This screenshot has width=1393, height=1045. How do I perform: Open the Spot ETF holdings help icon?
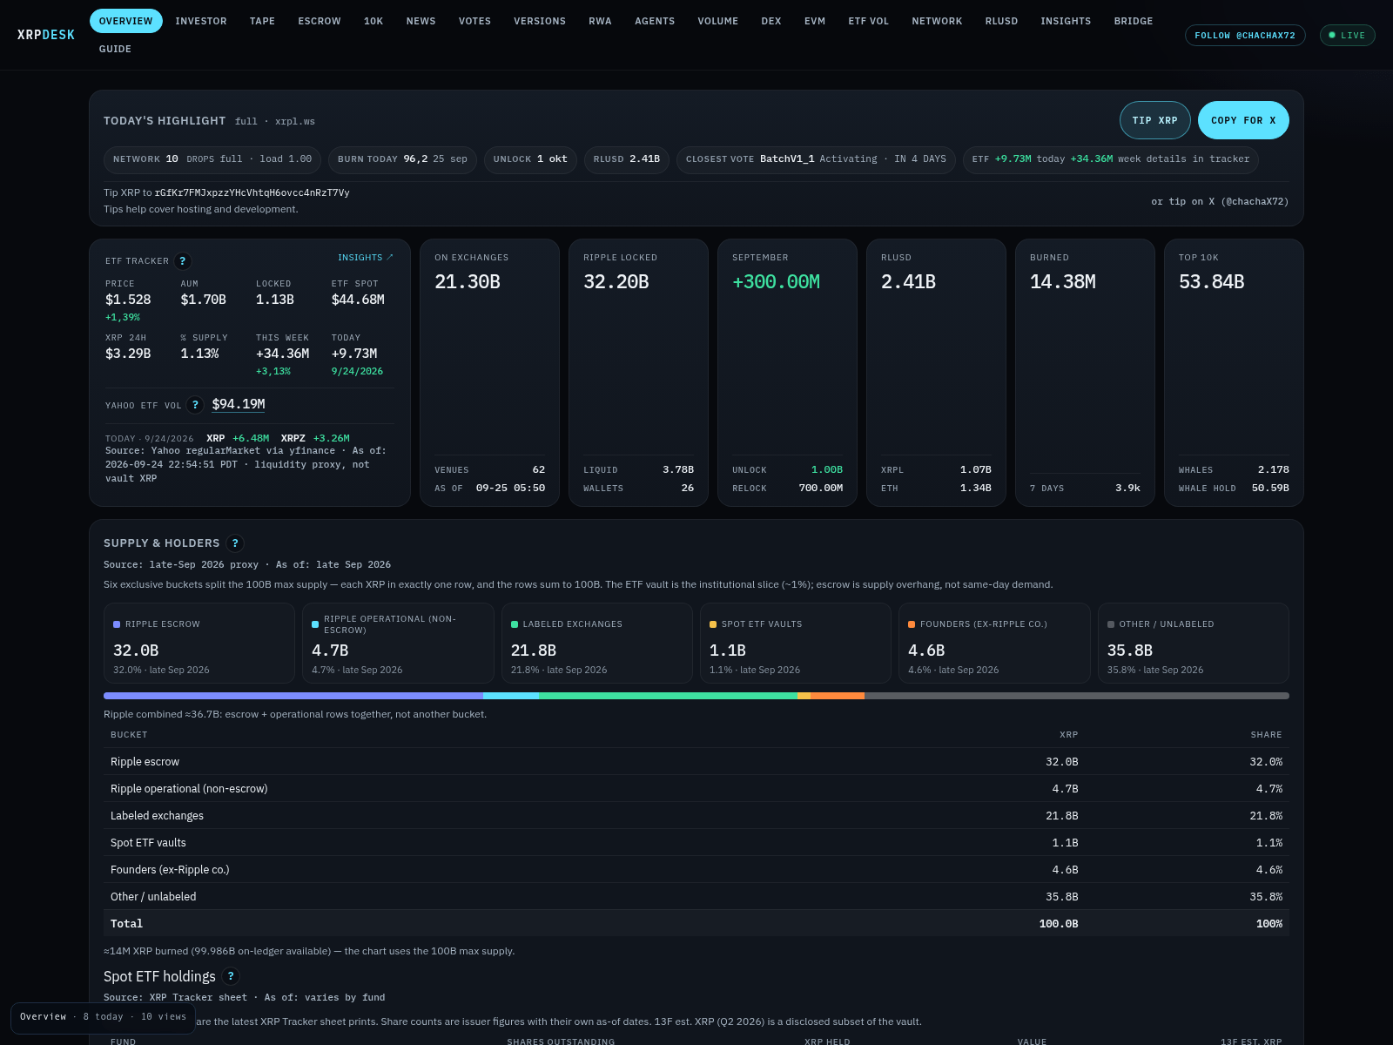pos(231,976)
